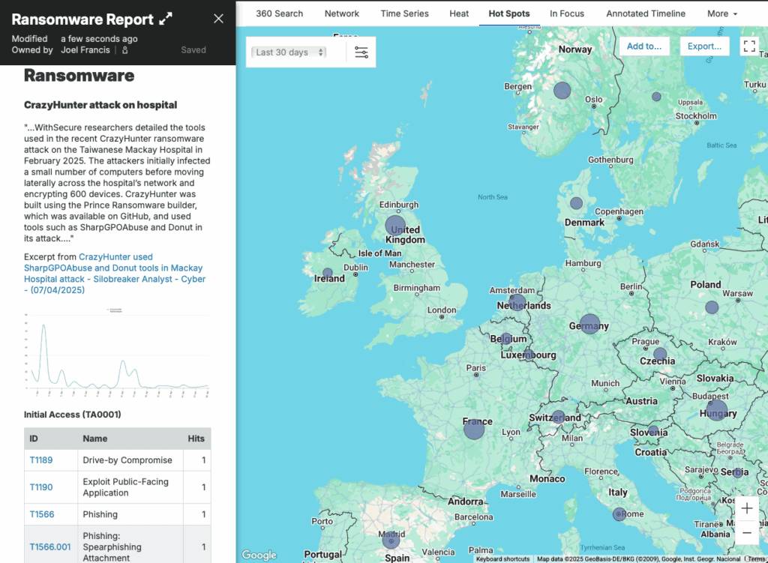Viewport: 768px width, 563px height.
Task: Switch to the Network tab
Action: [x=342, y=13]
